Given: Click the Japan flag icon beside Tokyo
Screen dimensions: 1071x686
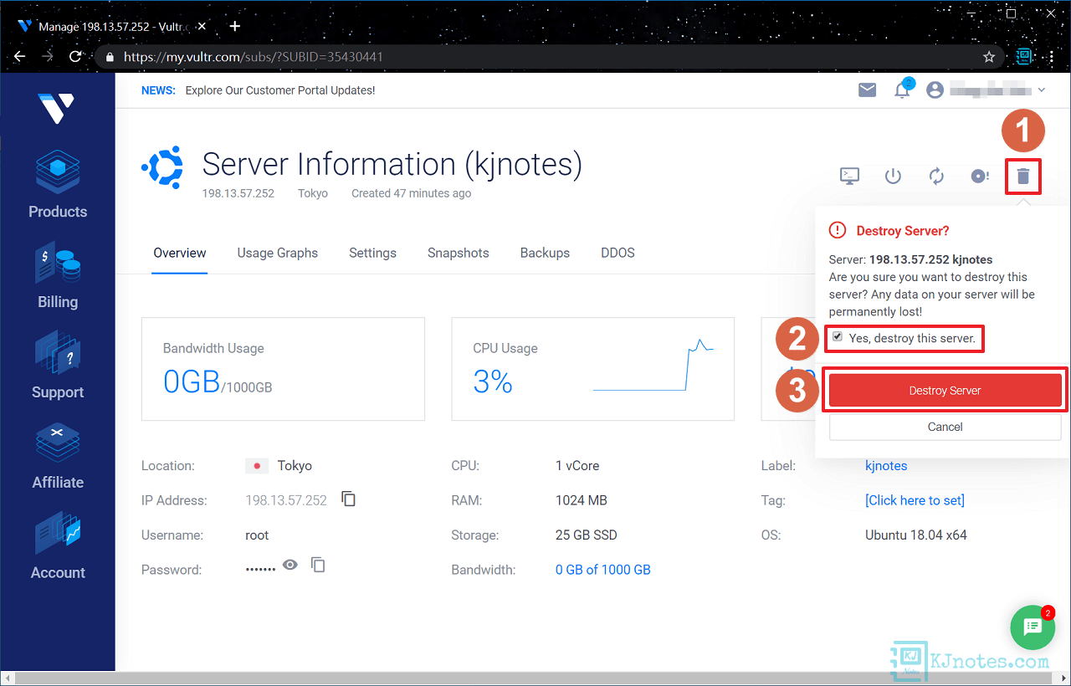Looking at the screenshot, I should tap(257, 466).
